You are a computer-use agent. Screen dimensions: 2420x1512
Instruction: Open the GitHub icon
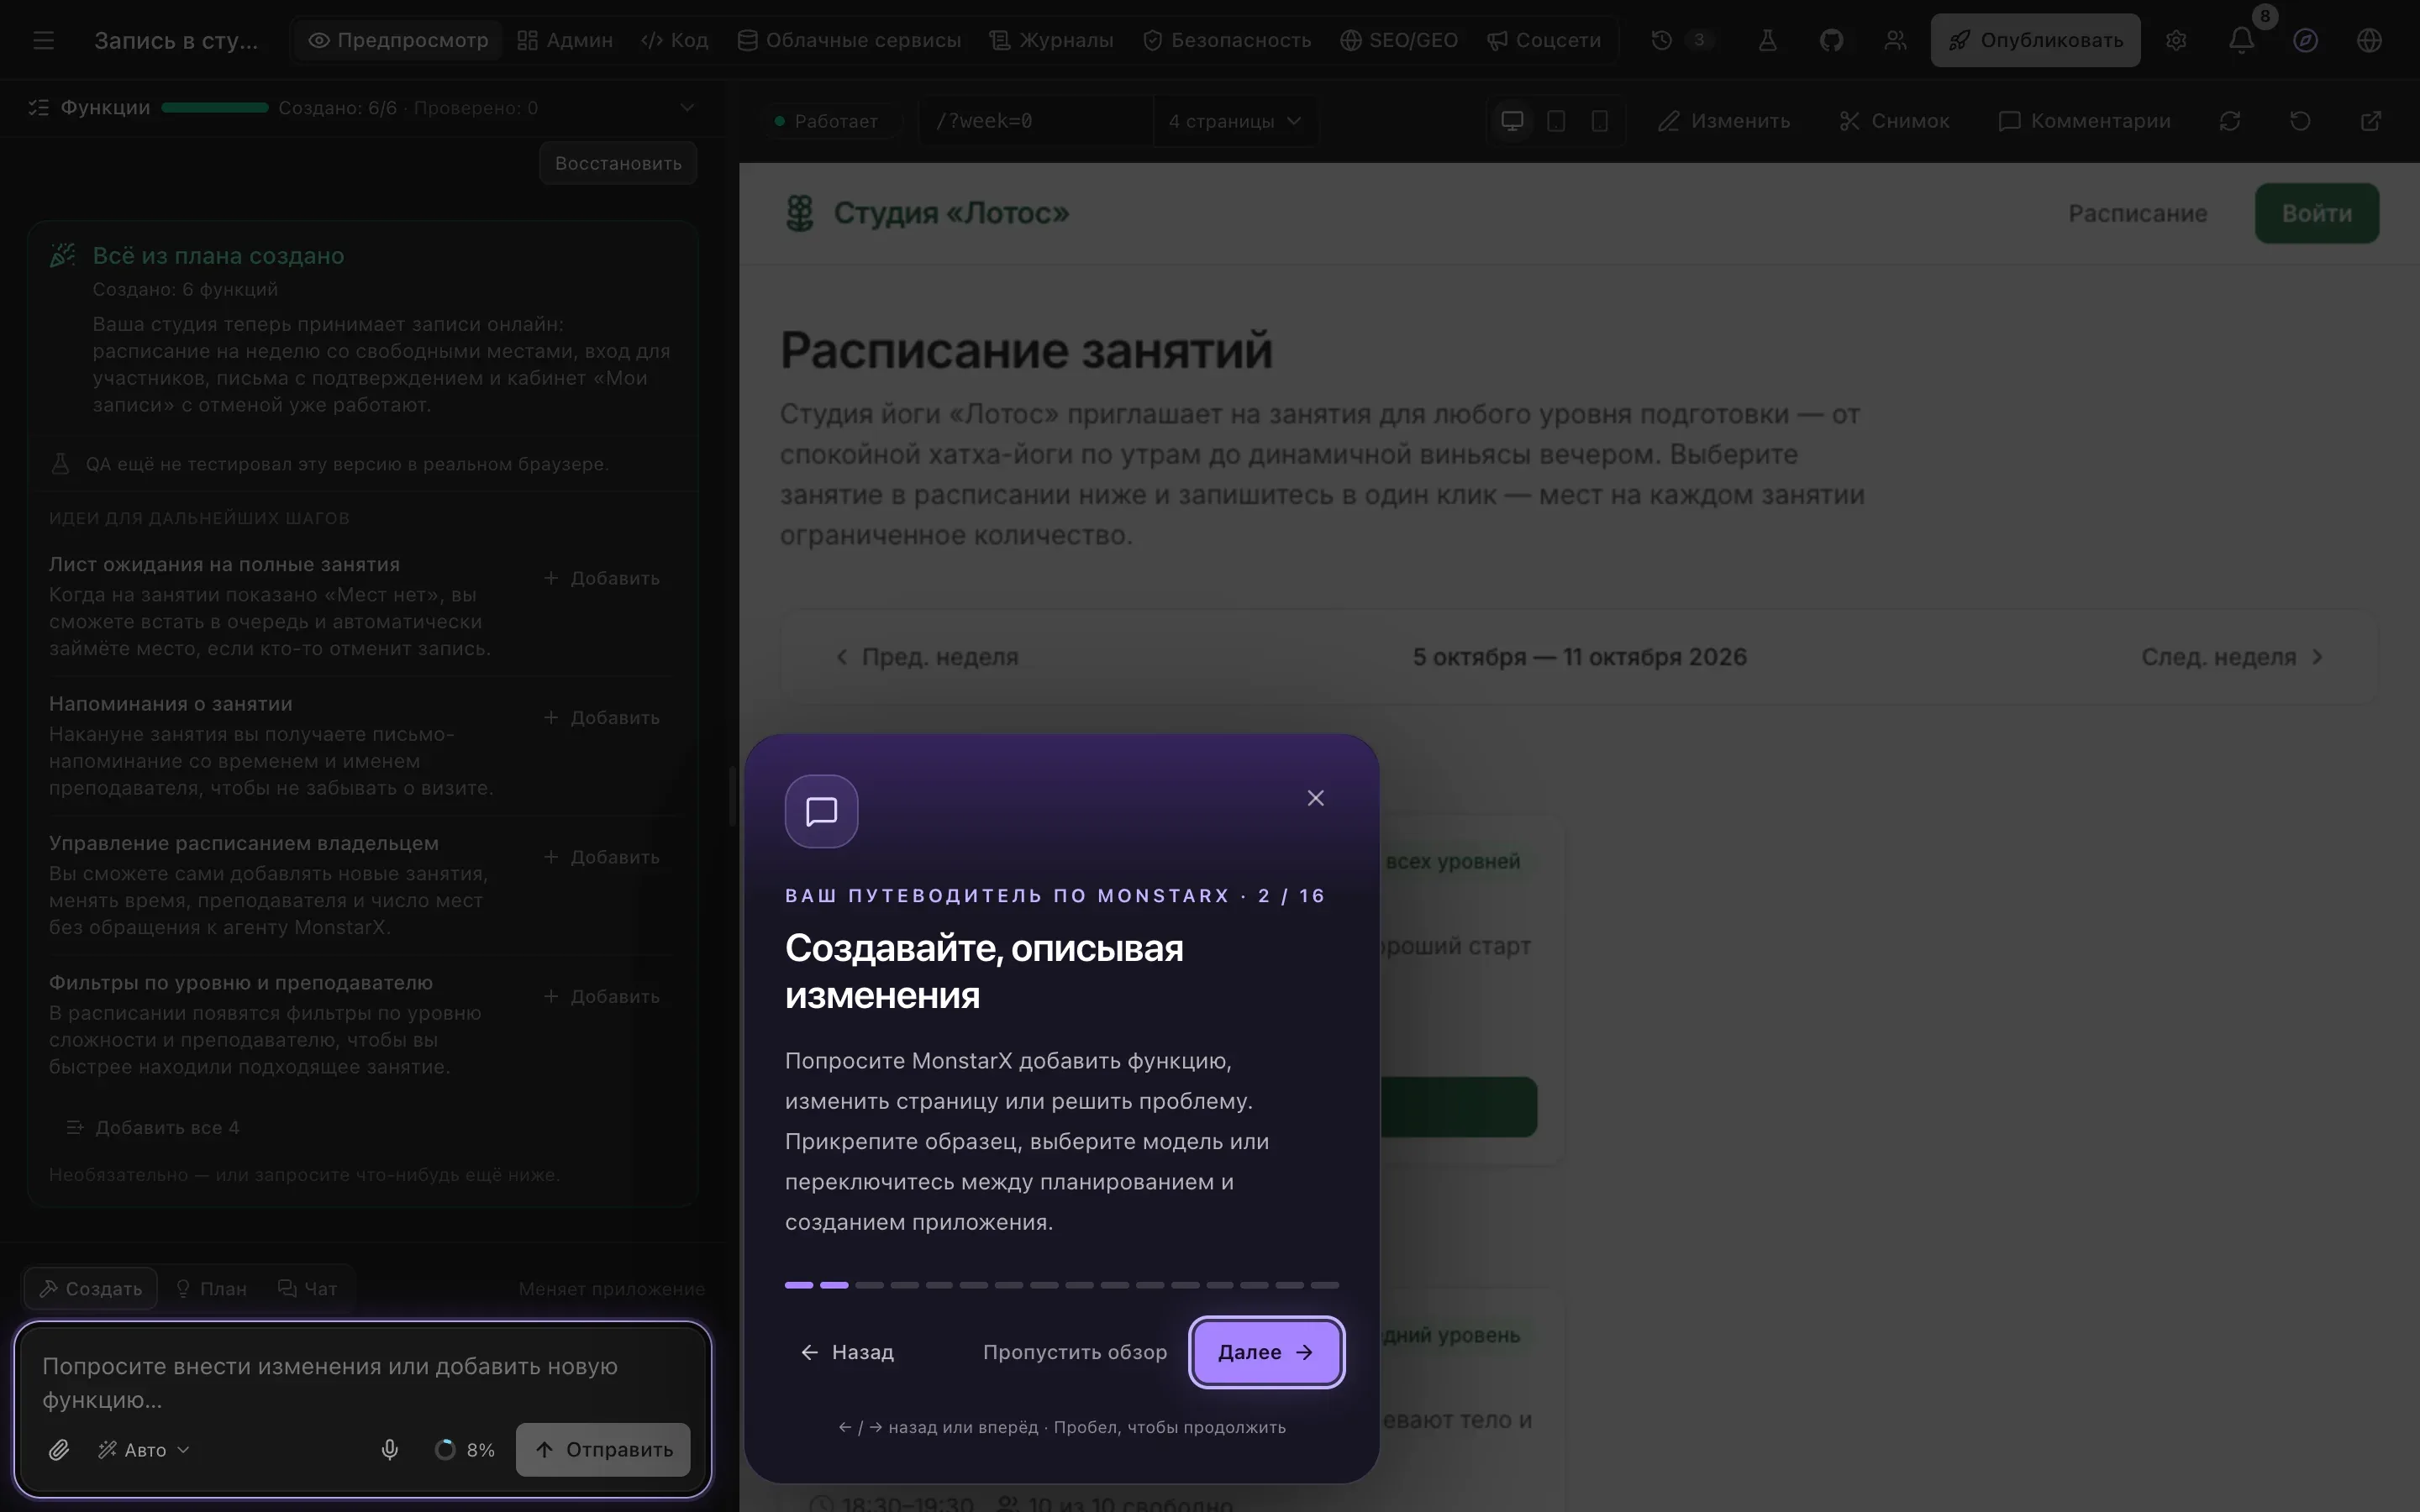click(1831, 40)
